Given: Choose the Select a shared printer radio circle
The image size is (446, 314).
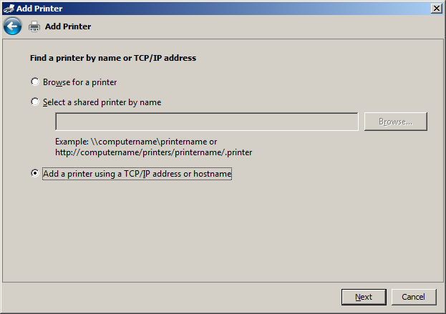Looking at the screenshot, I should (35, 102).
